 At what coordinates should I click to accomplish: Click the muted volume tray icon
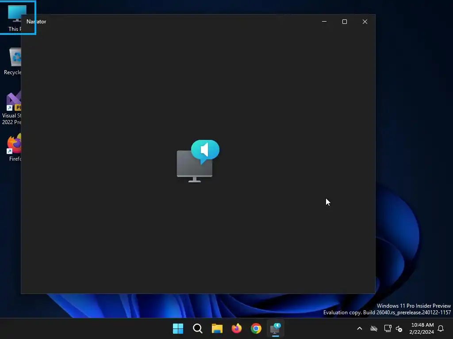(399, 328)
